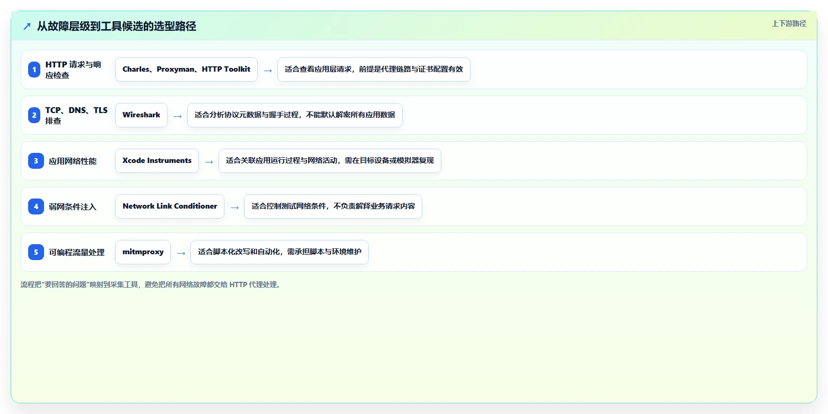The image size is (828, 414).
Task: Select step number 5 badge for 可编程流量处理
Action: [36, 252]
